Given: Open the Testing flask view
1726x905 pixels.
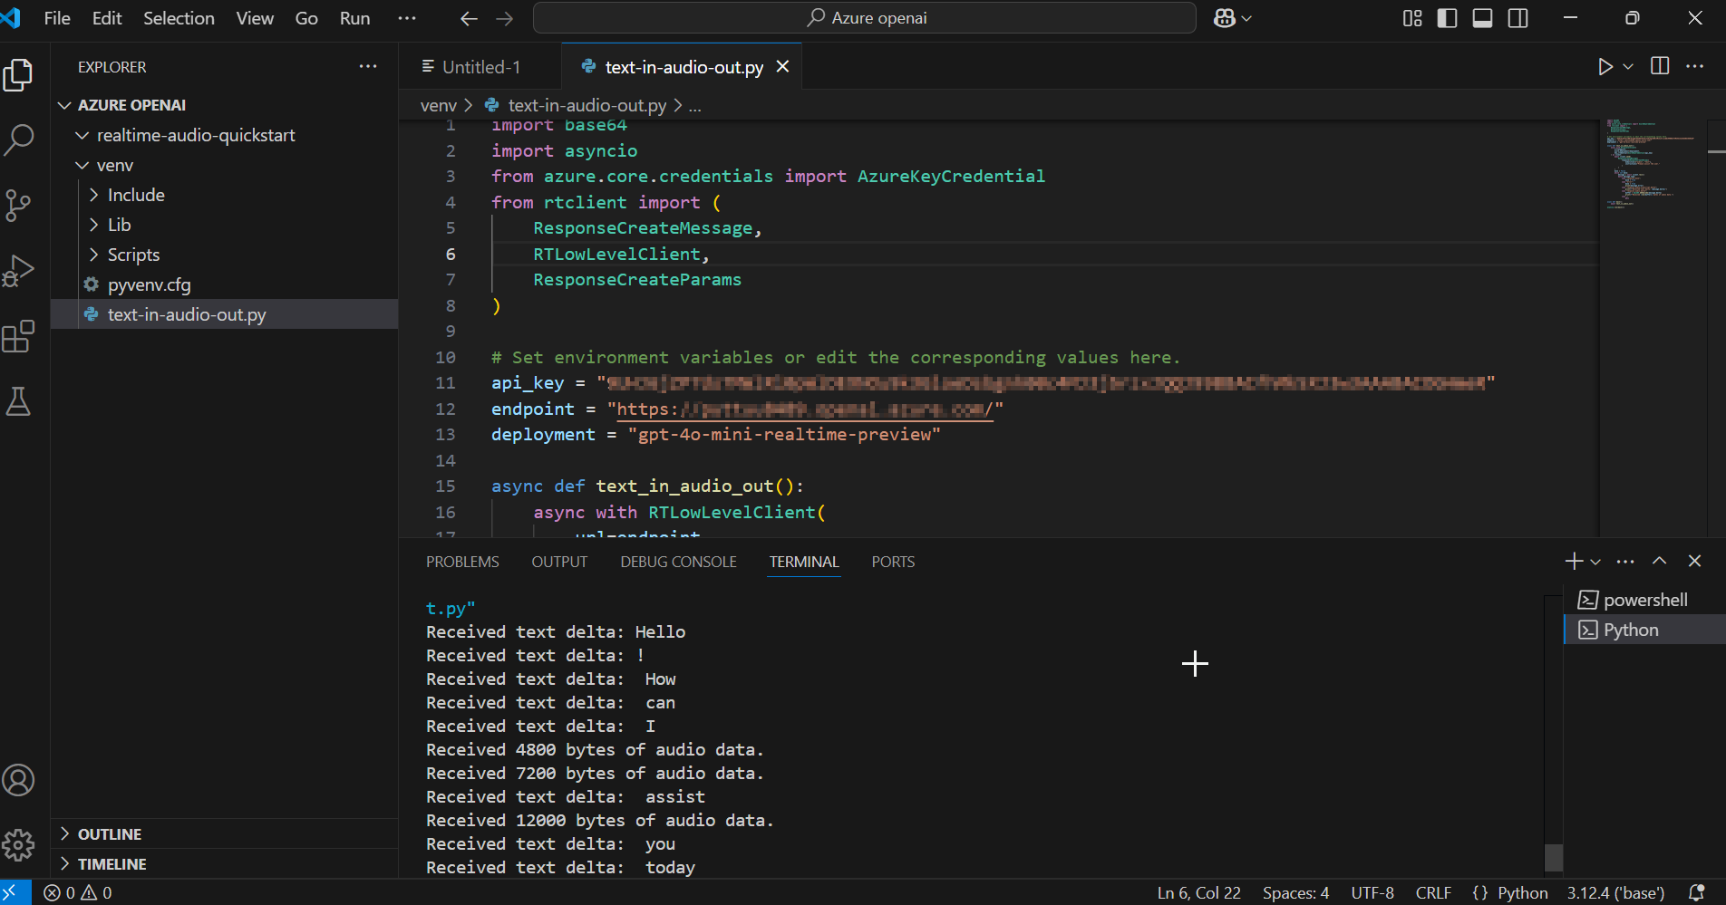Looking at the screenshot, I should [x=18, y=401].
